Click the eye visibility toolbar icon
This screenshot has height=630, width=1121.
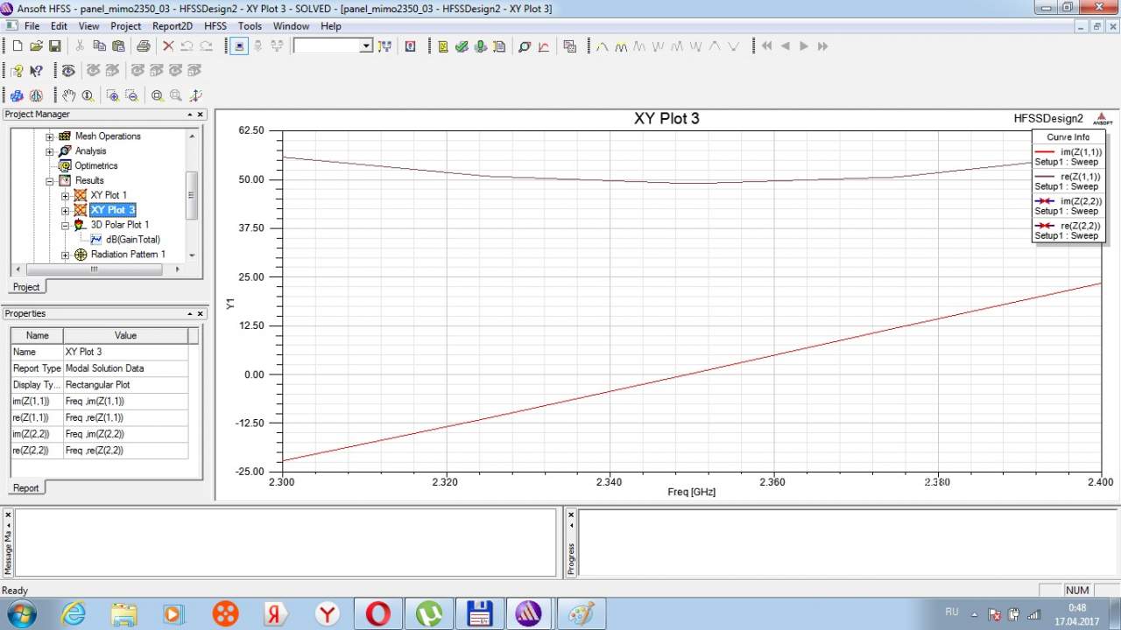[68, 71]
